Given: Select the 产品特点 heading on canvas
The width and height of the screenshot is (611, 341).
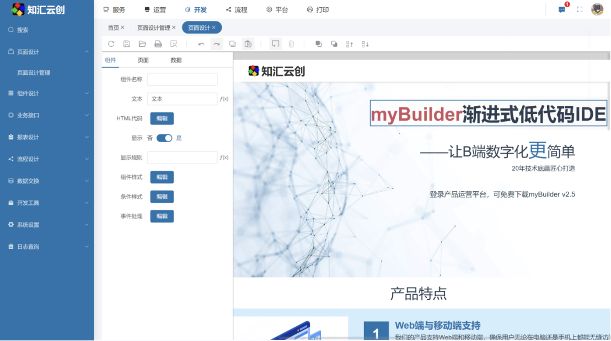Looking at the screenshot, I should 418,294.
